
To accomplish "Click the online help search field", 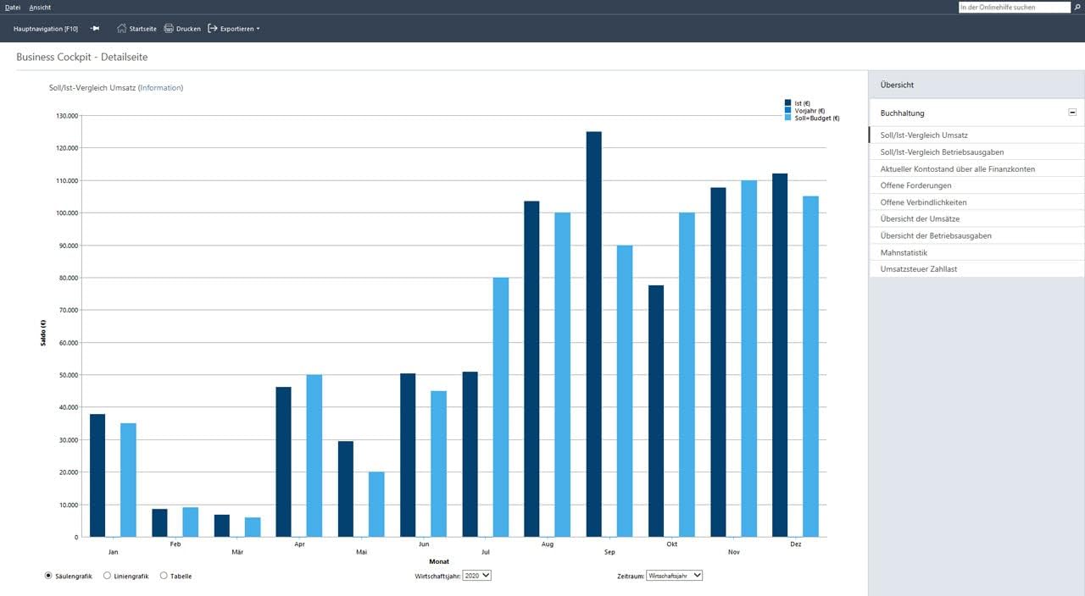I will 1014,7.
